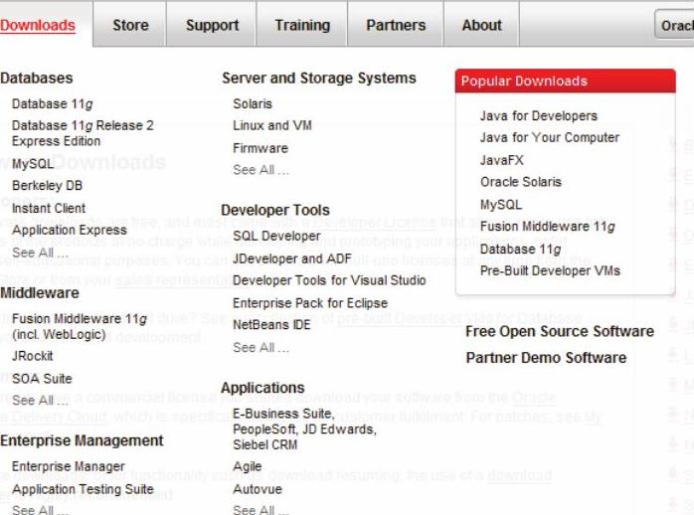Select Agile under Applications
Screen dimensions: 694x515
[x=247, y=466]
